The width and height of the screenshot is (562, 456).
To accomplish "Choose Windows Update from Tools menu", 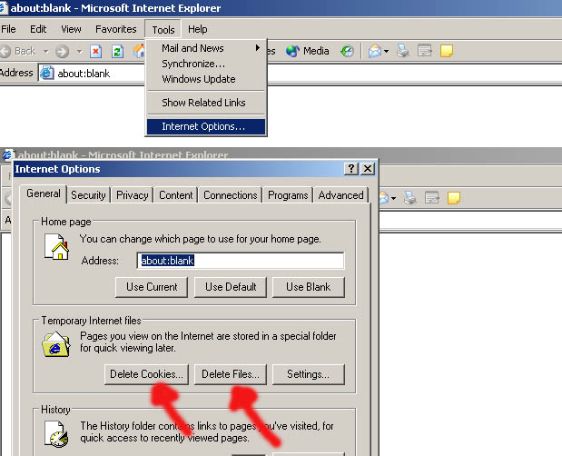I will [x=206, y=79].
